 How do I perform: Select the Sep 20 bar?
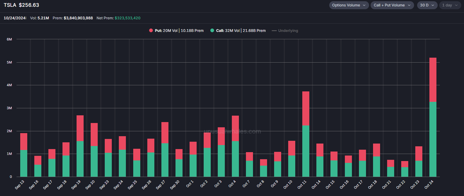coord(94,150)
